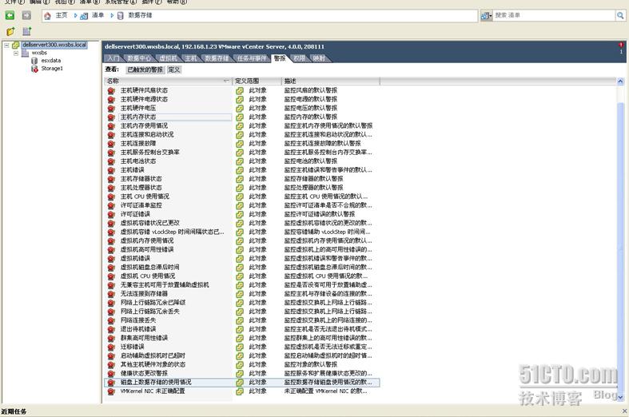This screenshot has height=417, width=629.
Task: Click the scroll-up arrow of the alarm list
Action: pos(620,81)
